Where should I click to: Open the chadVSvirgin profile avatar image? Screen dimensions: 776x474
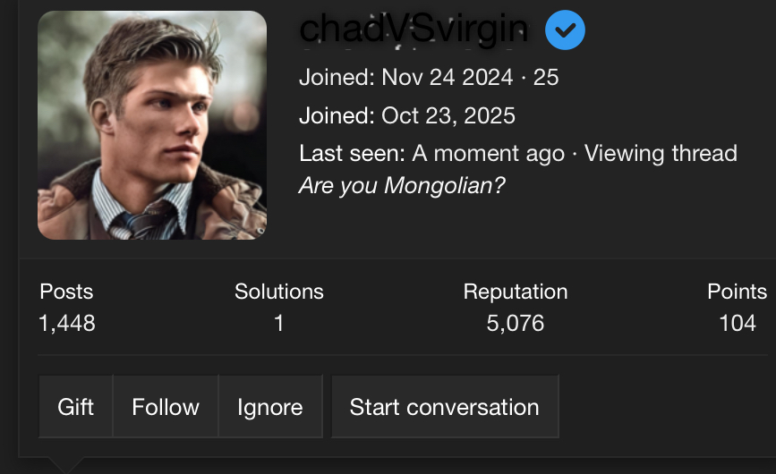pyautogui.click(x=152, y=125)
